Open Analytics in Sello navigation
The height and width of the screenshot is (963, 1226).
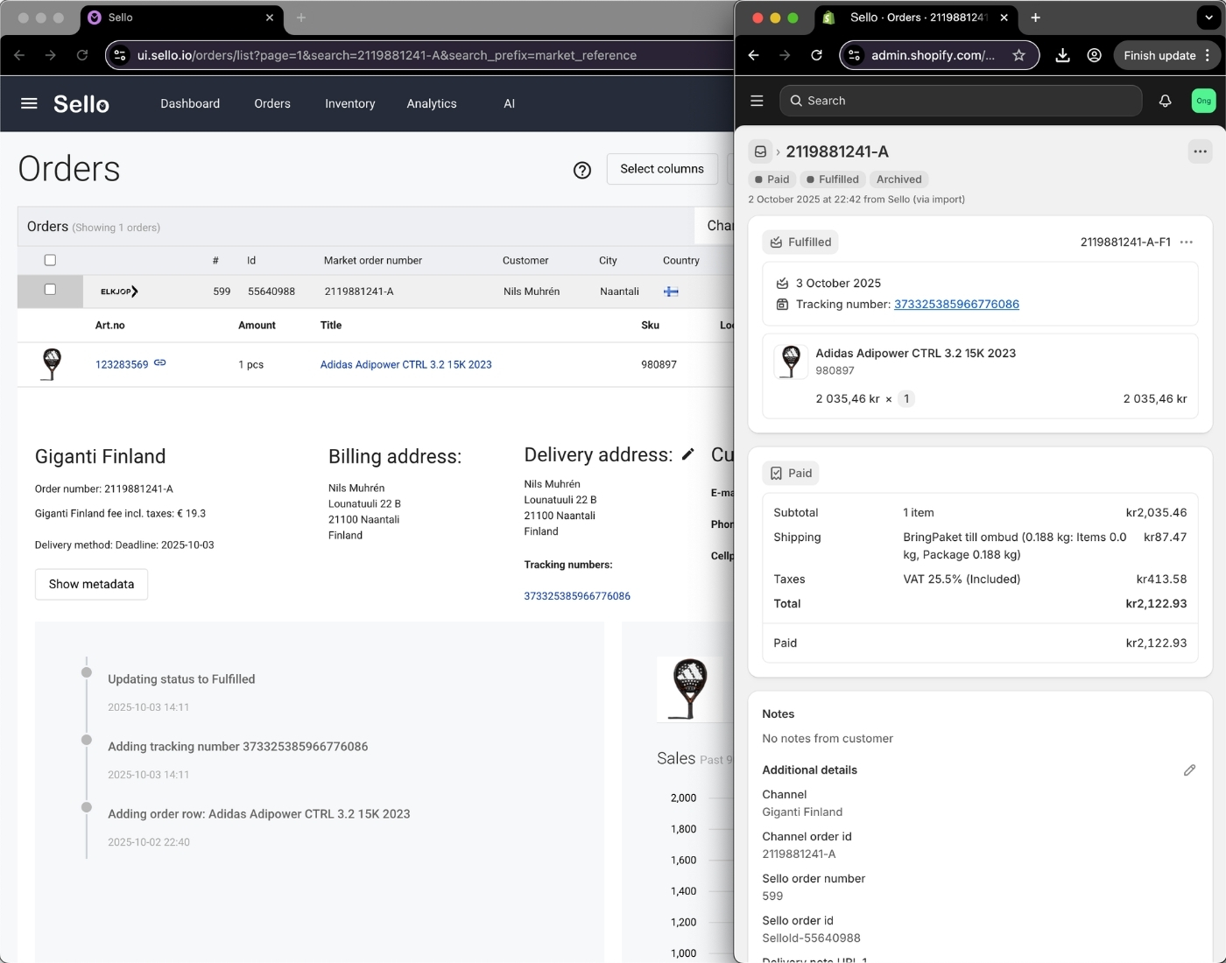tap(432, 103)
